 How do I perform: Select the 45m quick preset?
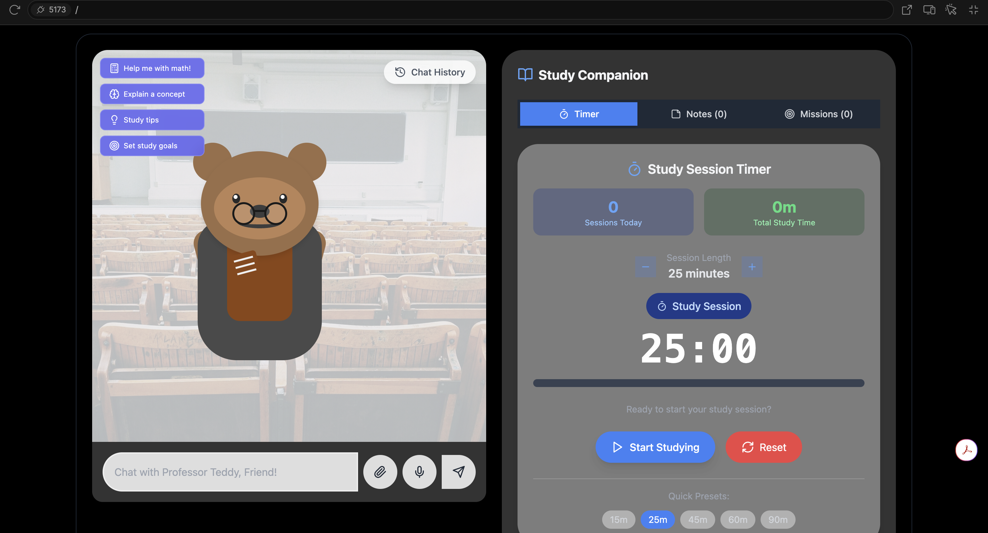[697, 520]
